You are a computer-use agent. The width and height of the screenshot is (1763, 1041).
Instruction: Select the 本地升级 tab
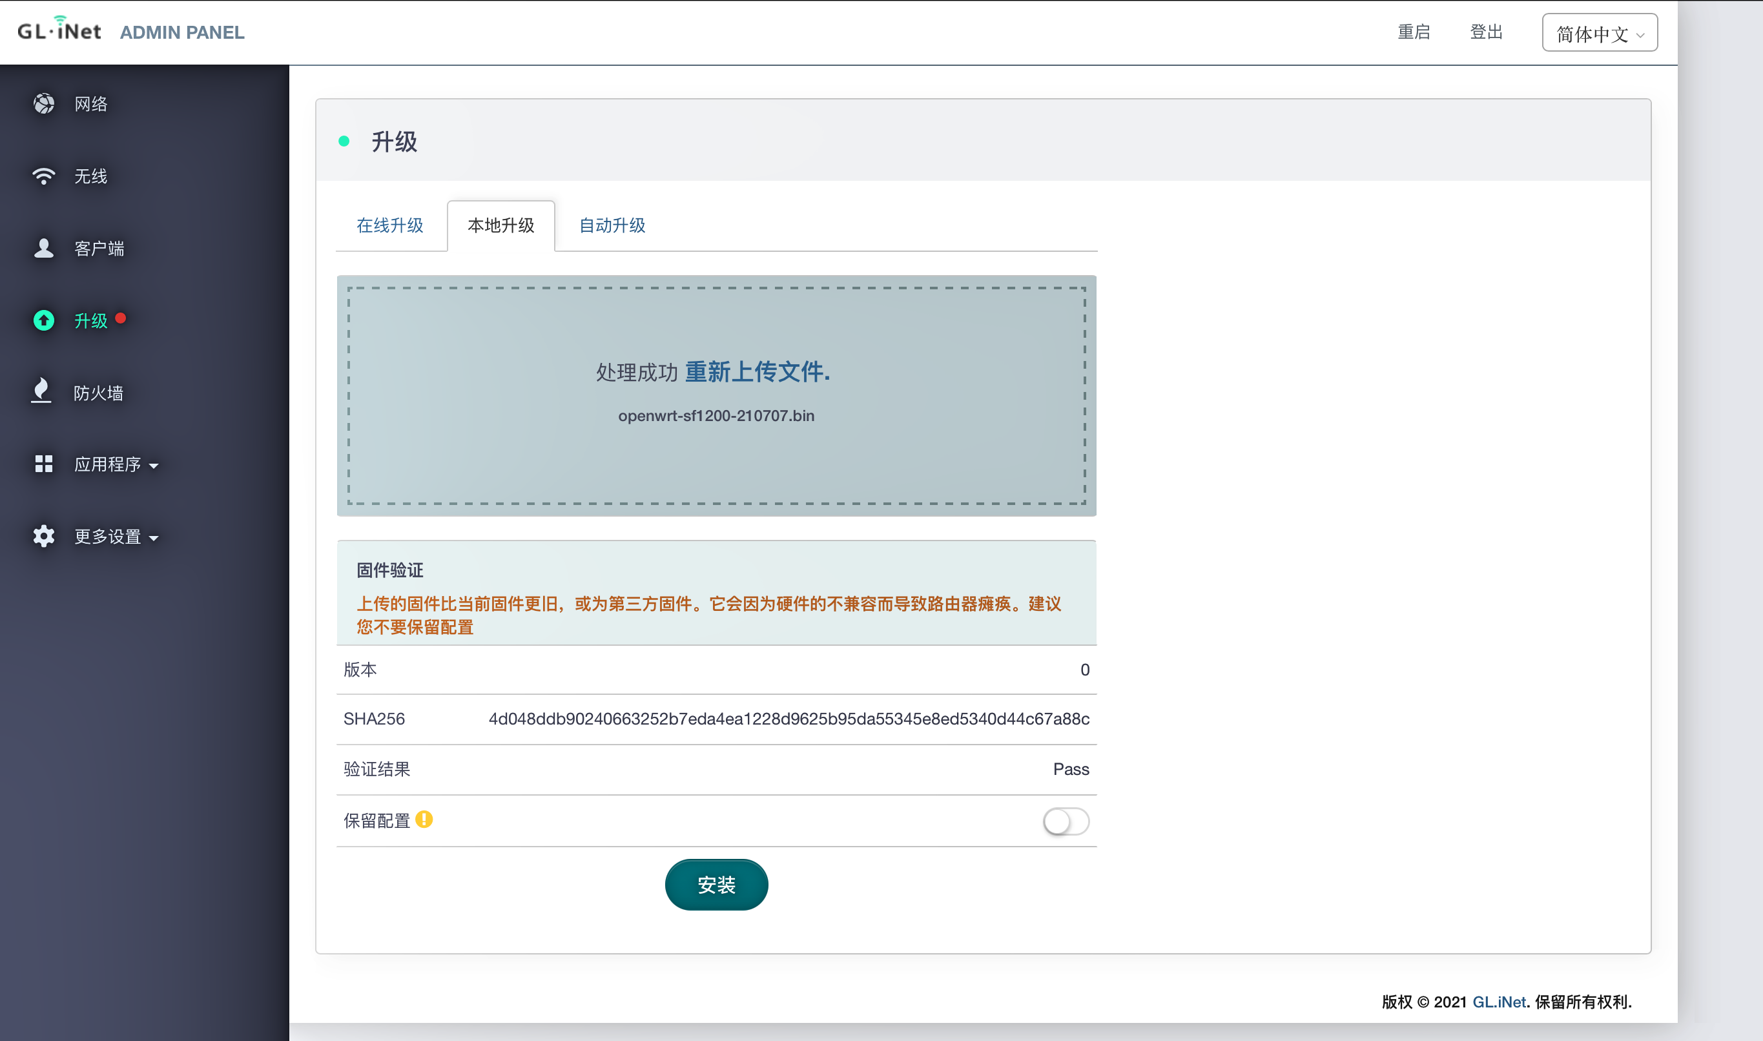click(x=500, y=225)
